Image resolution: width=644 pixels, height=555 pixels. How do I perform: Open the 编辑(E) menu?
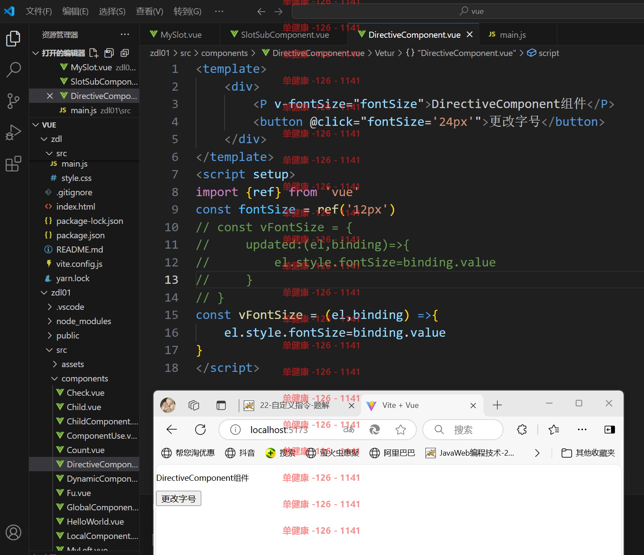tap(75, 11)
